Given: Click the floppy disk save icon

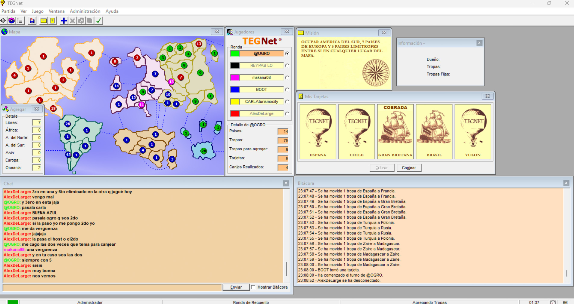Looking at the screenshot, I should (32, 21).
